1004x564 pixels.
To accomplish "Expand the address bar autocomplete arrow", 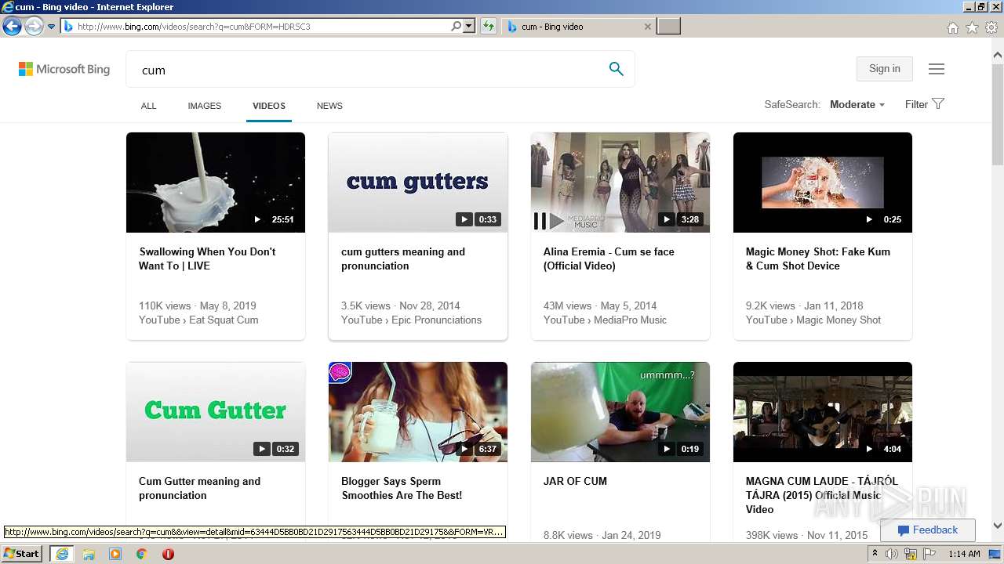I will click(x=469, y=27).
